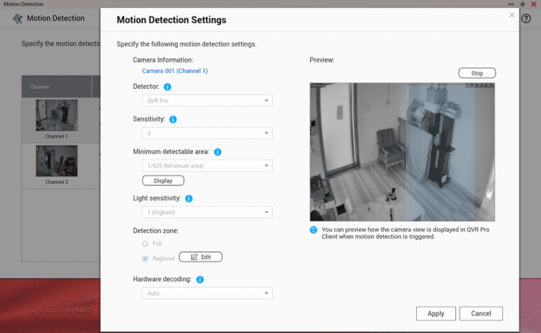Click the info icon next to Detector
This screenshot has height=333, width=541.
click(x=168, y=86)
